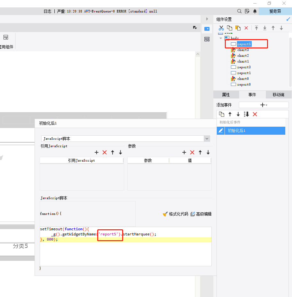Delete the event with red X in event list
Viewport: 292px width, 297px height.
pos(255,114)
